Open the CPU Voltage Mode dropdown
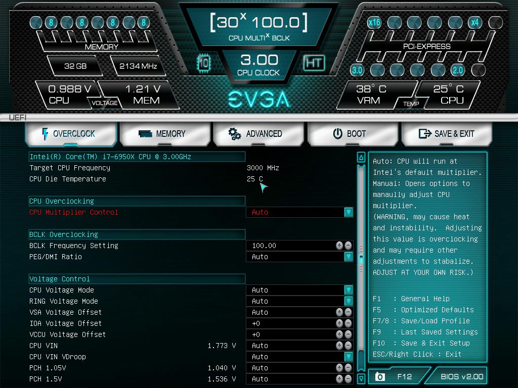The image size is (518, 388). pos(348,290)
